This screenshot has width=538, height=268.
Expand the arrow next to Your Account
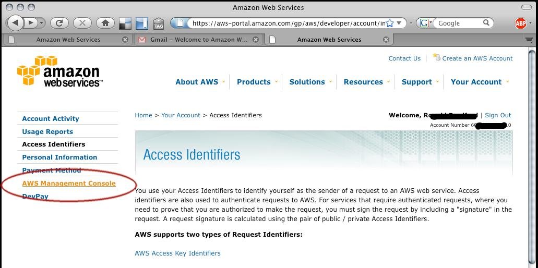[x=507, y=81]
